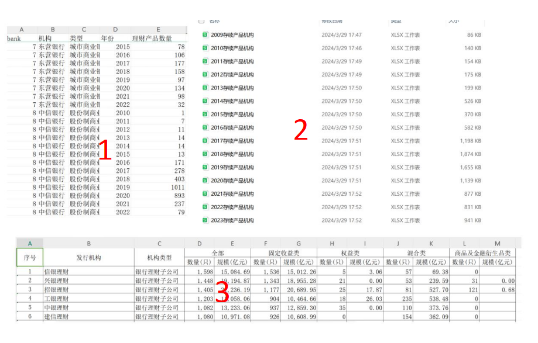
Task: Select the cell showing 20,689.95
Action: click(x=299, y=290)
